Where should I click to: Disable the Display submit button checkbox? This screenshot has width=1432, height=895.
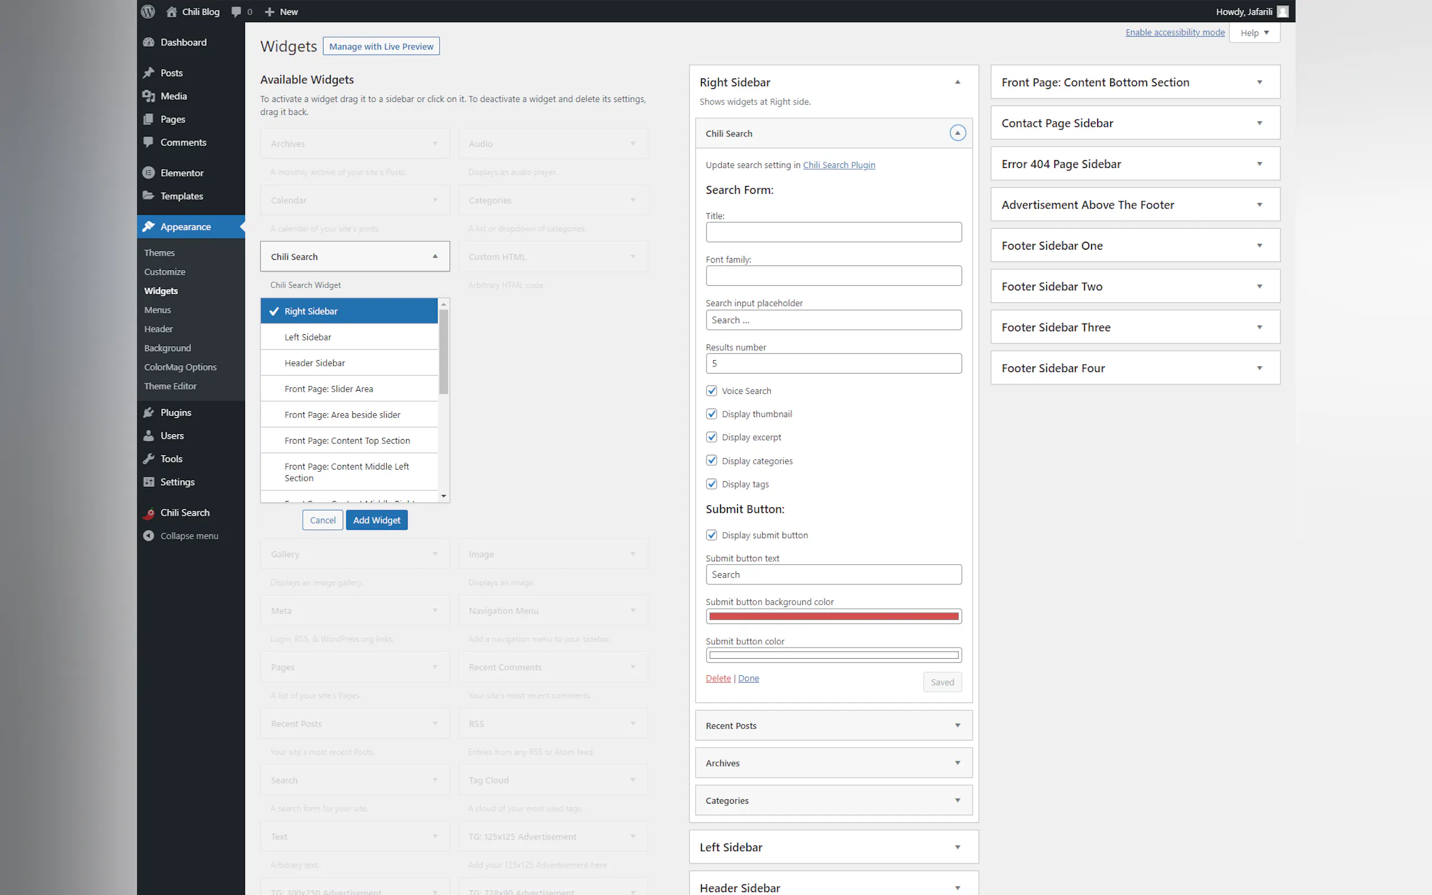pos(711,535)
